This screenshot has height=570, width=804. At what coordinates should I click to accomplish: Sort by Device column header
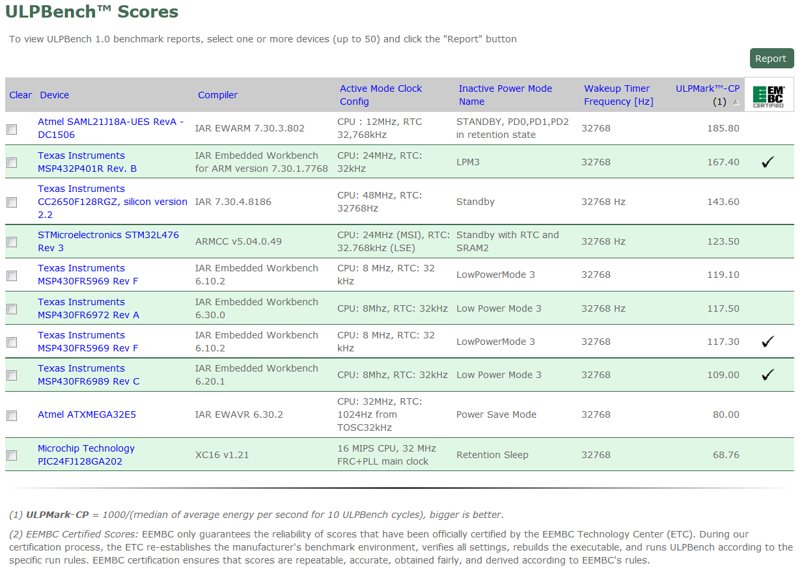[x=54, y=95]
